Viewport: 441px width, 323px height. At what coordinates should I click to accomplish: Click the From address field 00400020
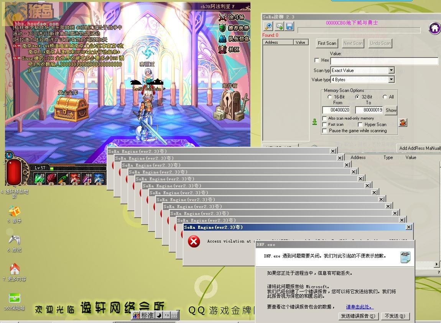pyautogui.click(x=336, y=110)
